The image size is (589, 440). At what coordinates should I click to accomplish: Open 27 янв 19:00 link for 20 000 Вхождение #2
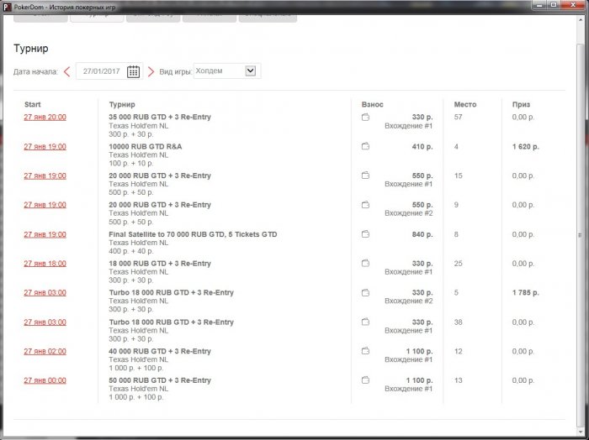45,205
